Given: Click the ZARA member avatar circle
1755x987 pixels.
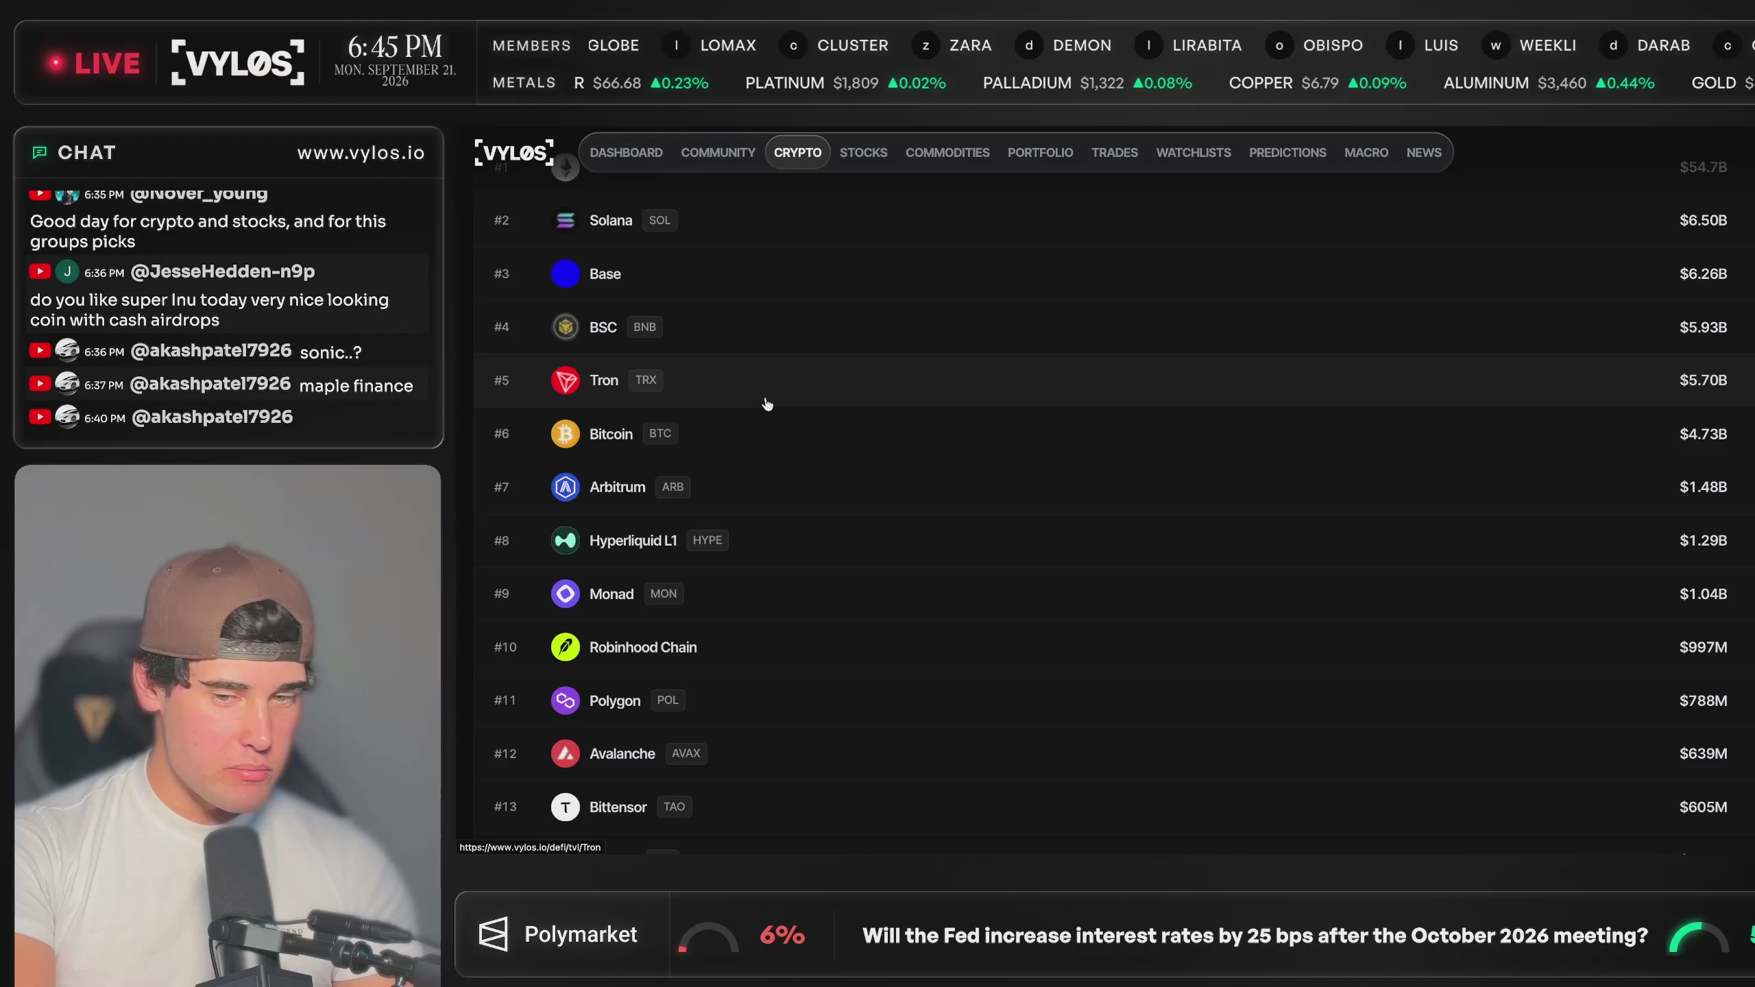Looking at the screenshot, I should click(925, 45).
